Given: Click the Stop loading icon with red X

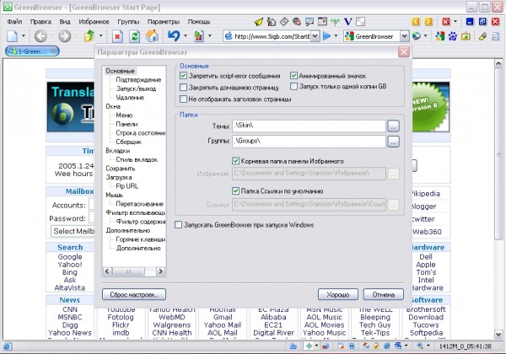Looking at the screenshot, I should pyautogui.click(x=117, y=35).
